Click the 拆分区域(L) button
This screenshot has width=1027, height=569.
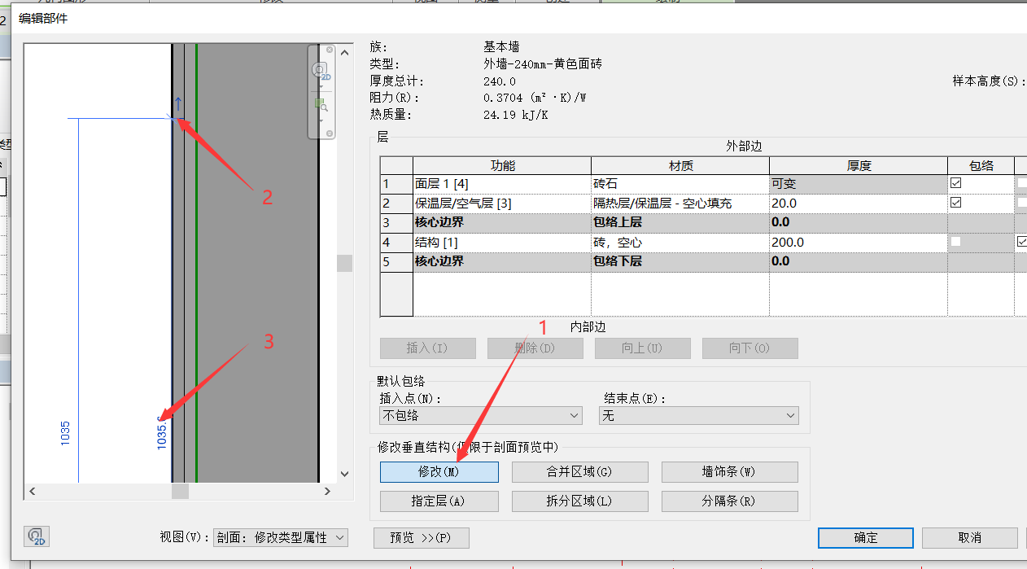click(x=579, y=501)
